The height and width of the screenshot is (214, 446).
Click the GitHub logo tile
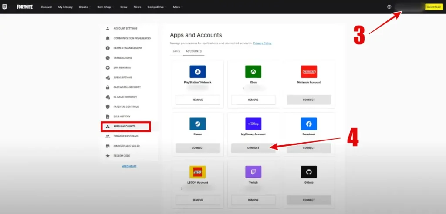309,172
